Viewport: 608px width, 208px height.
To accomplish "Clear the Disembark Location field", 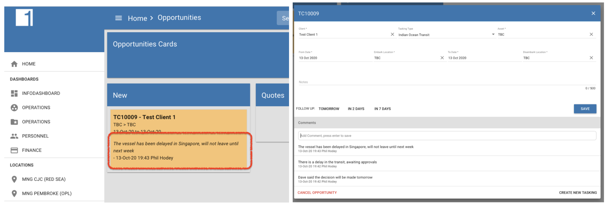I will [x=591, y=58].
